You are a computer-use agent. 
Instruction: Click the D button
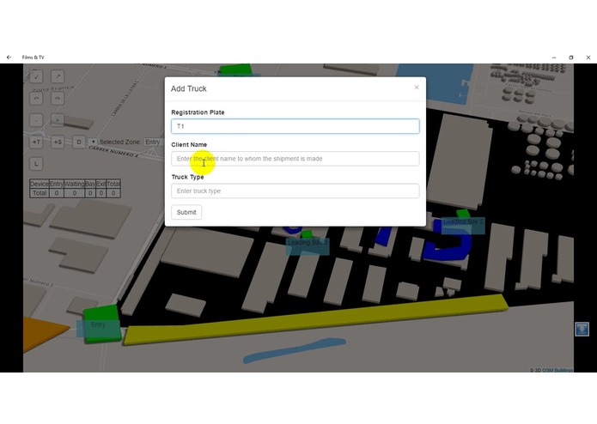79,142
